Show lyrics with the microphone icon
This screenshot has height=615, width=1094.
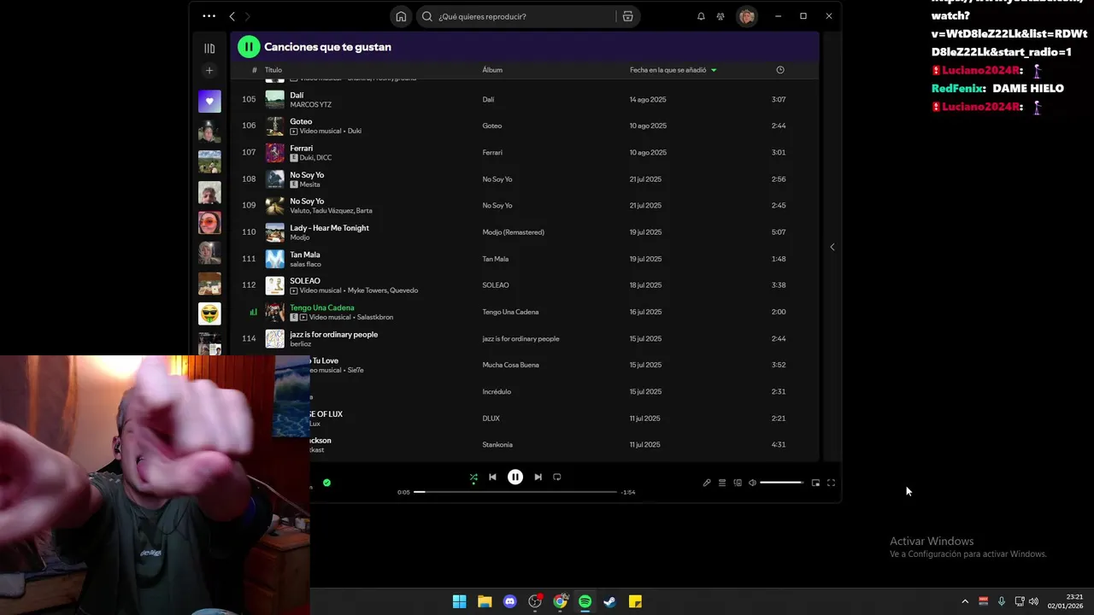[707, 483]
